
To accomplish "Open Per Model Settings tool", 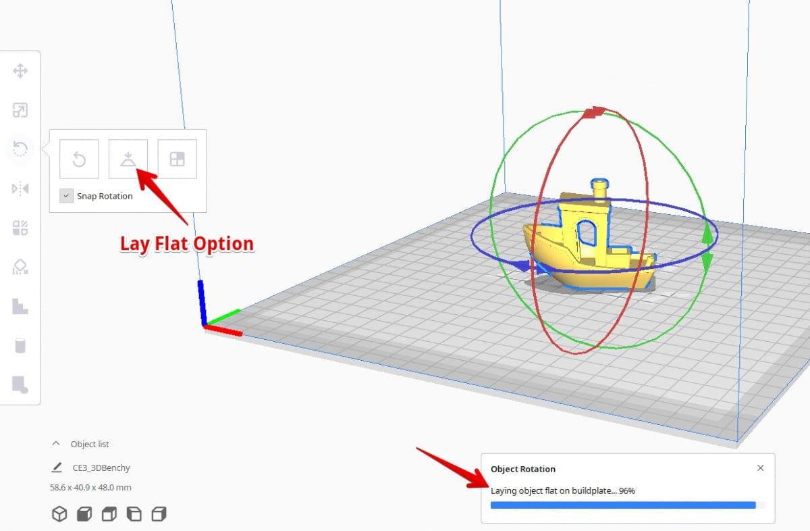I will point(20,228).
